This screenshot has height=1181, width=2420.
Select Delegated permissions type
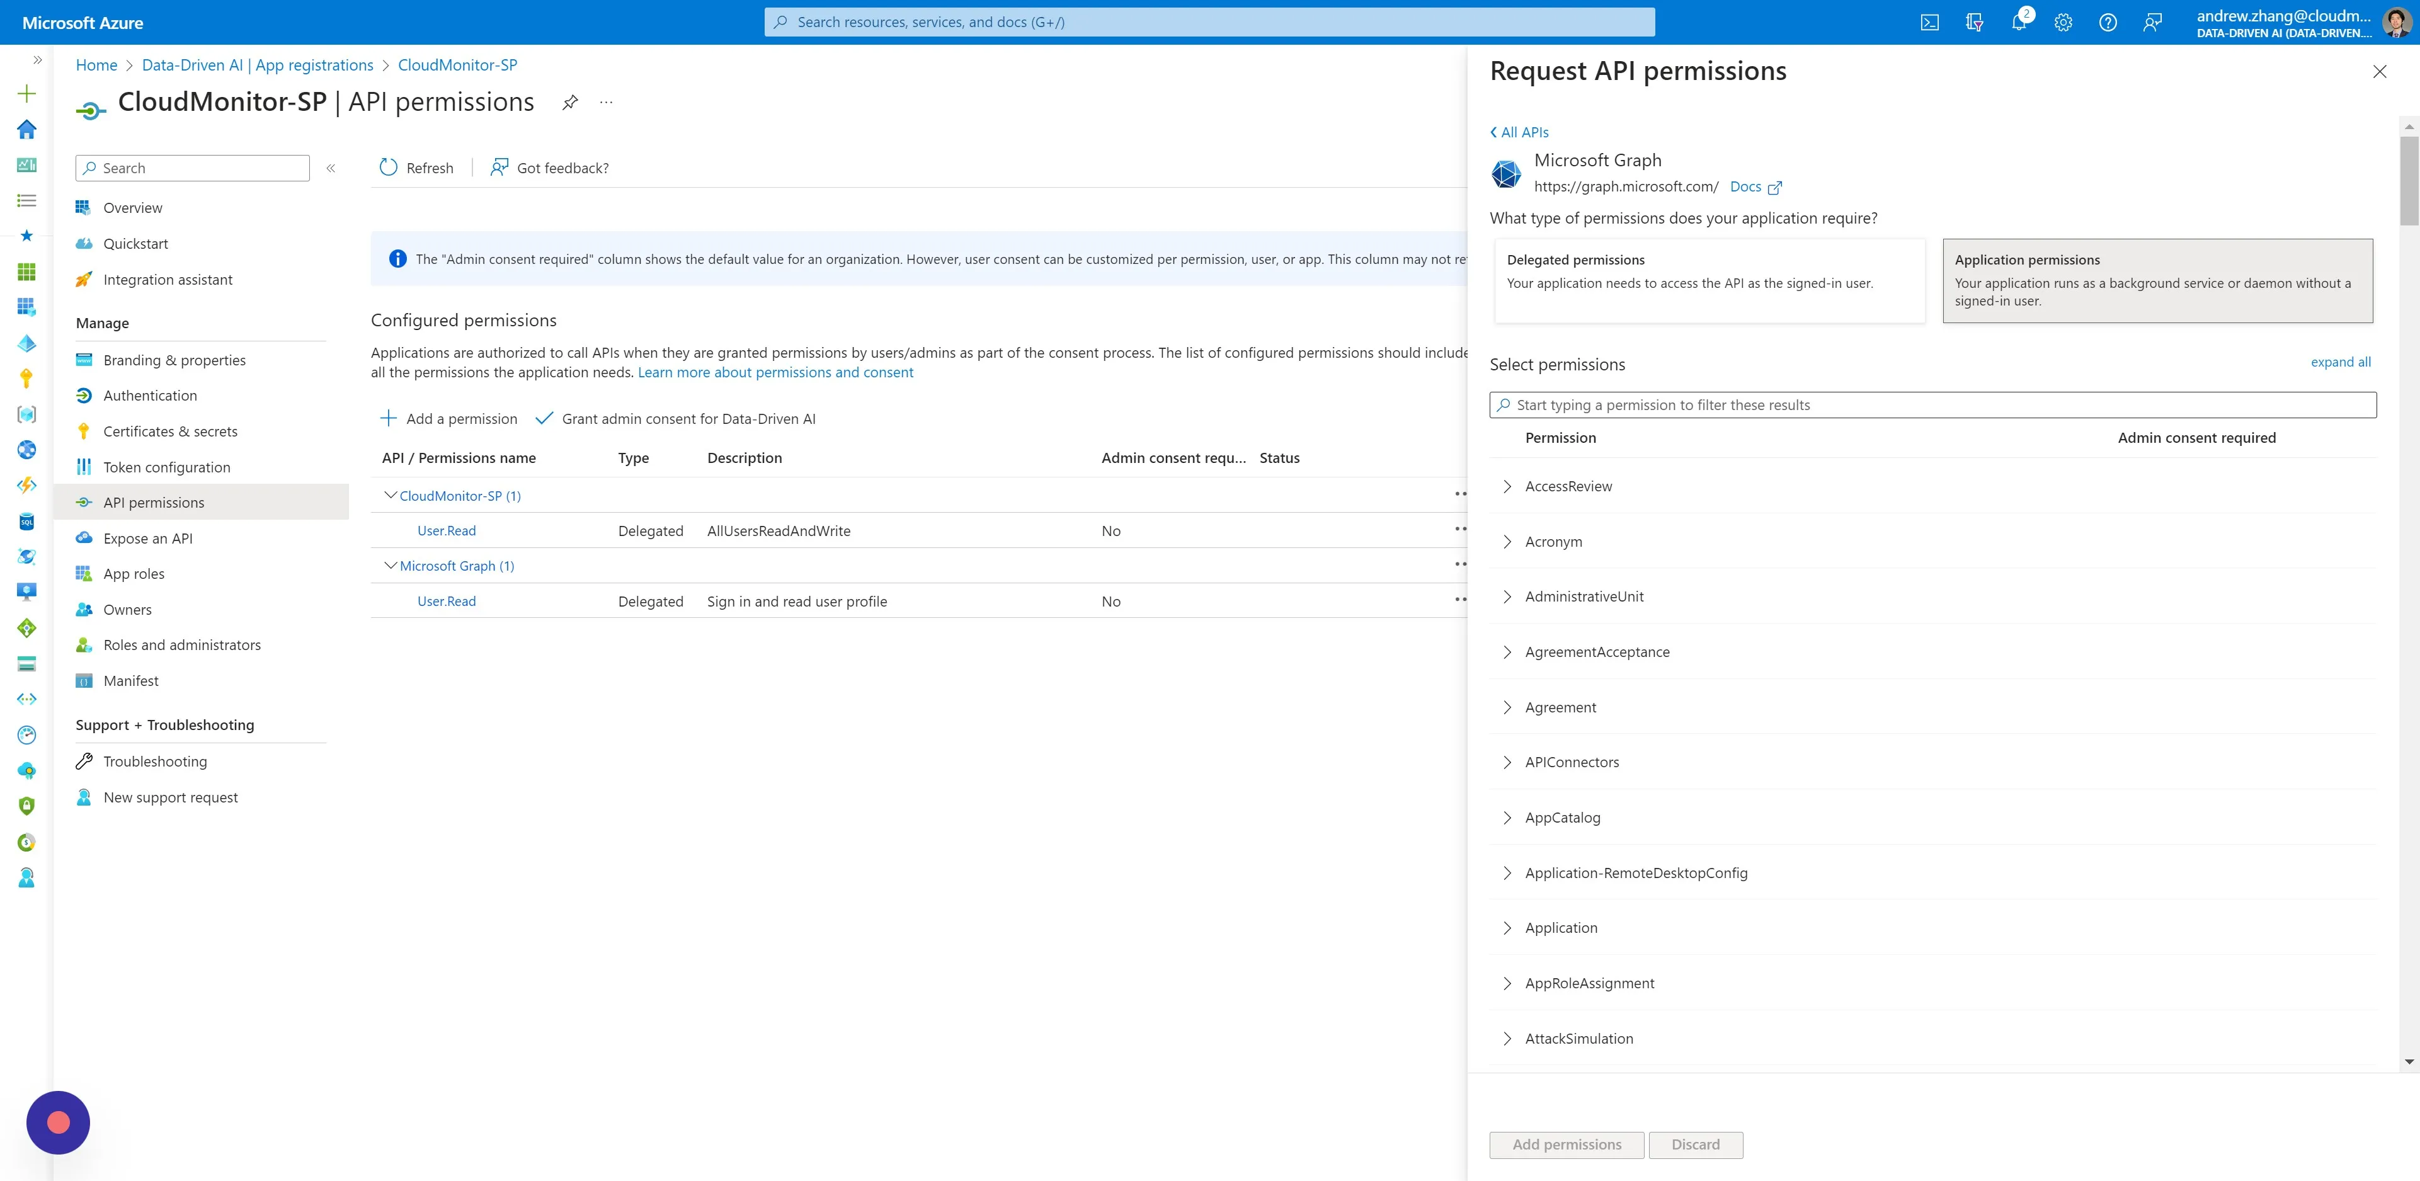pyautogui.click(x=1709, y=281)
